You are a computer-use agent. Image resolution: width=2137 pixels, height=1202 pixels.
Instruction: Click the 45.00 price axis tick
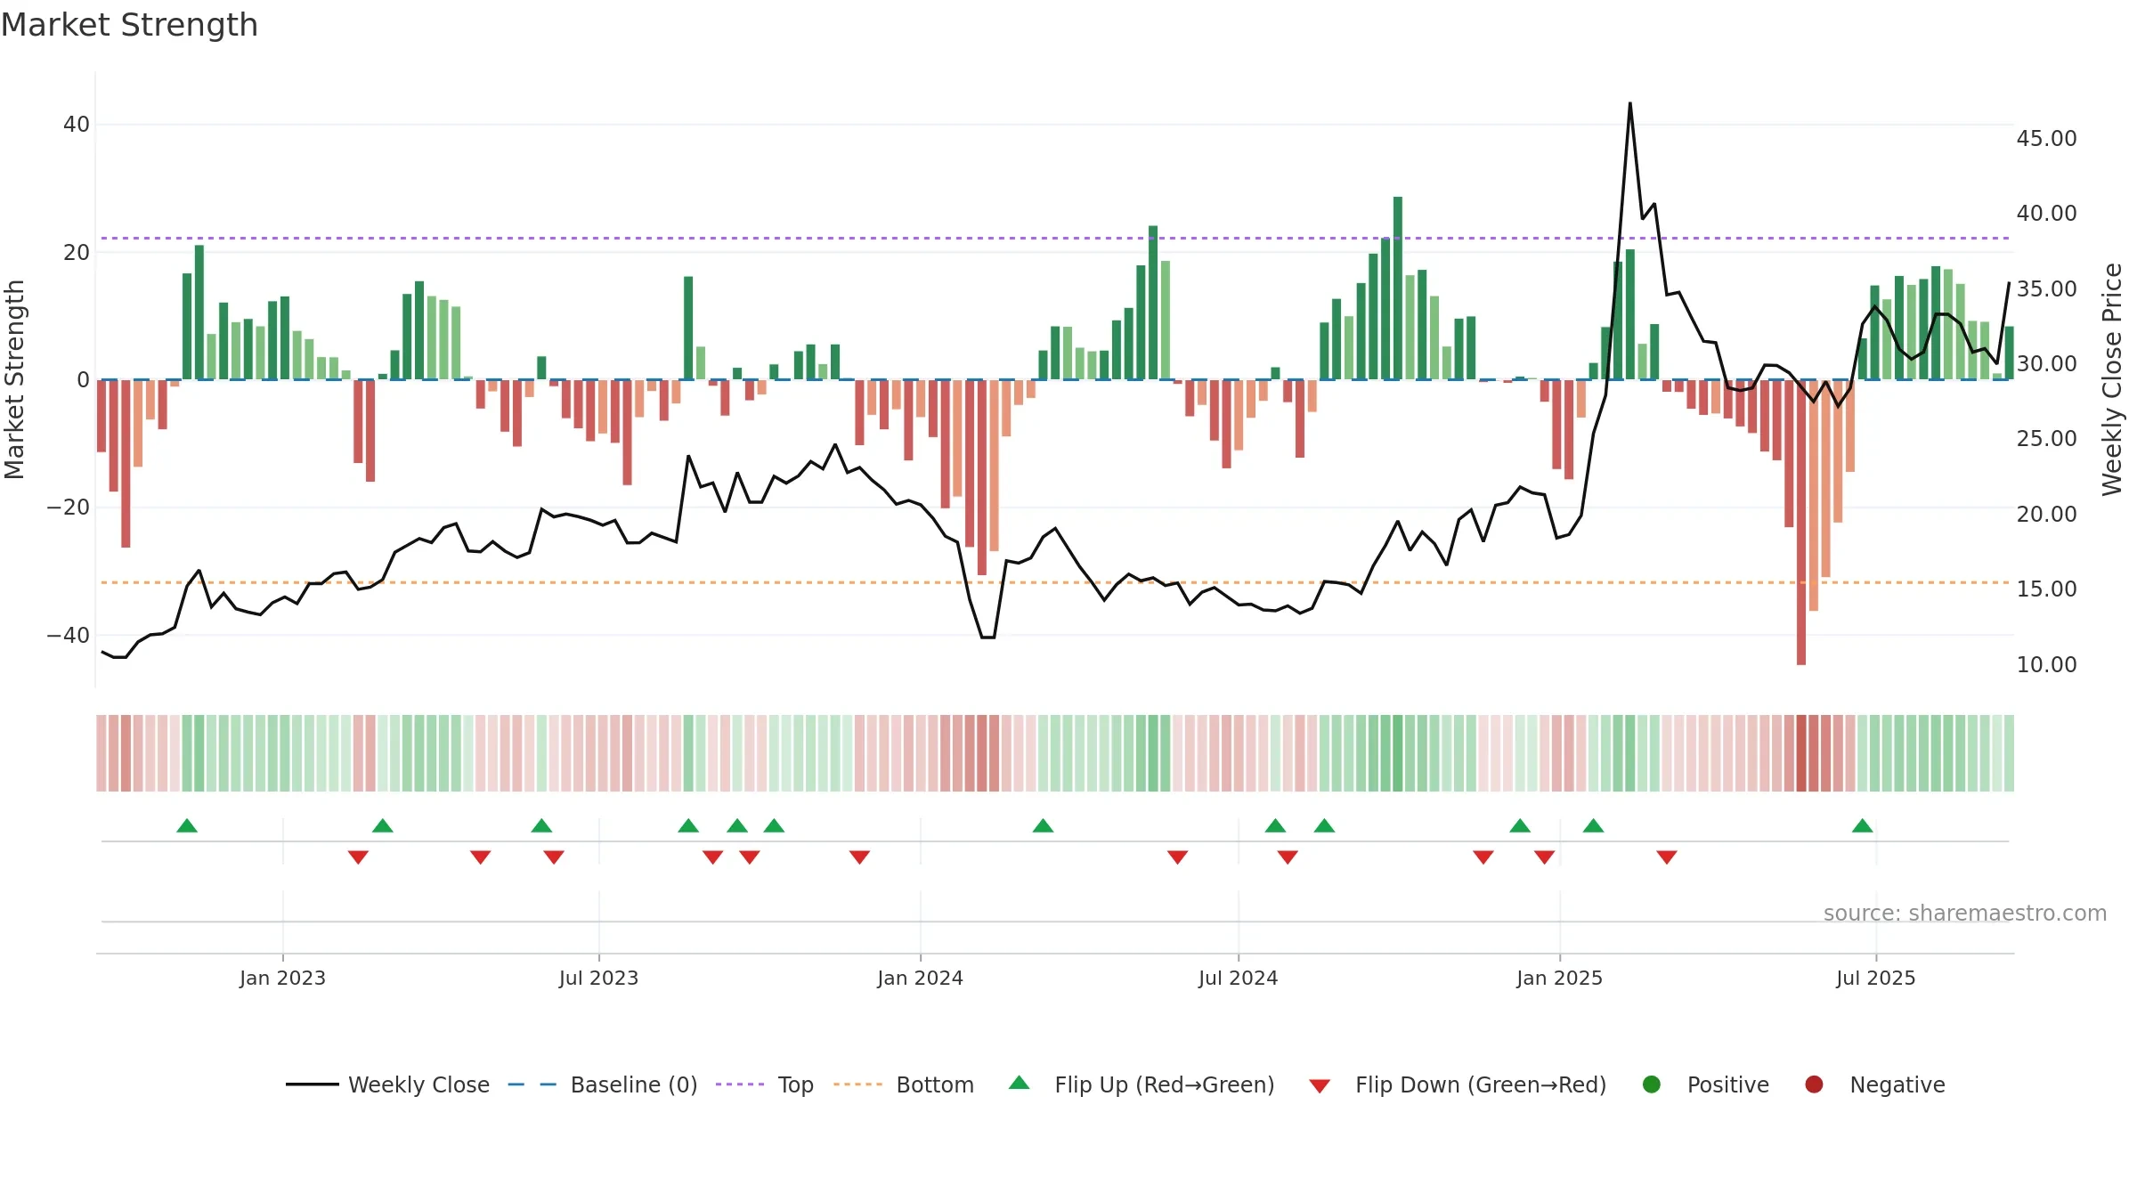[2046, 138]
